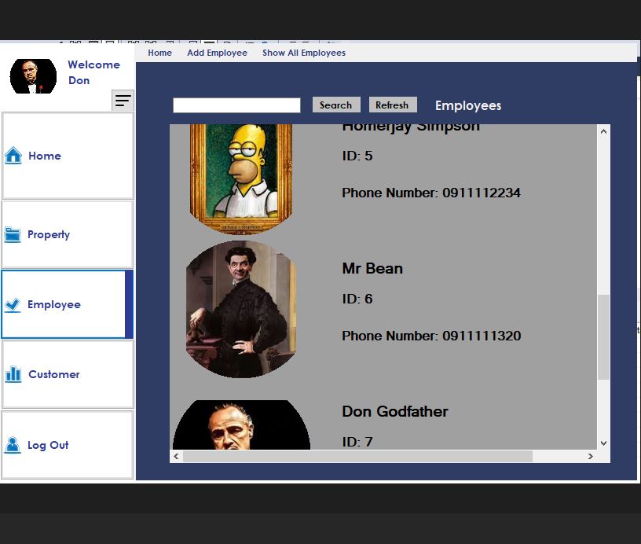Screen dimensions: 641x544
Task: Click 'Phone Number: 0911112234' text
Action: click(431, 193)
